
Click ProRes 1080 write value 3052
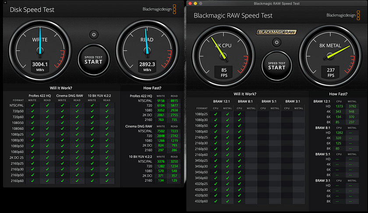(x=161, y=110)
